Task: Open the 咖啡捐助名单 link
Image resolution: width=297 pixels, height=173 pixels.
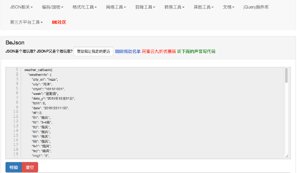Action: tap(128, 52)
